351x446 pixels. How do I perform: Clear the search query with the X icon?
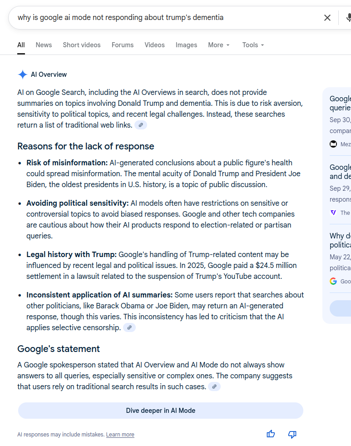pyautogui.click(x=327, y=18)
